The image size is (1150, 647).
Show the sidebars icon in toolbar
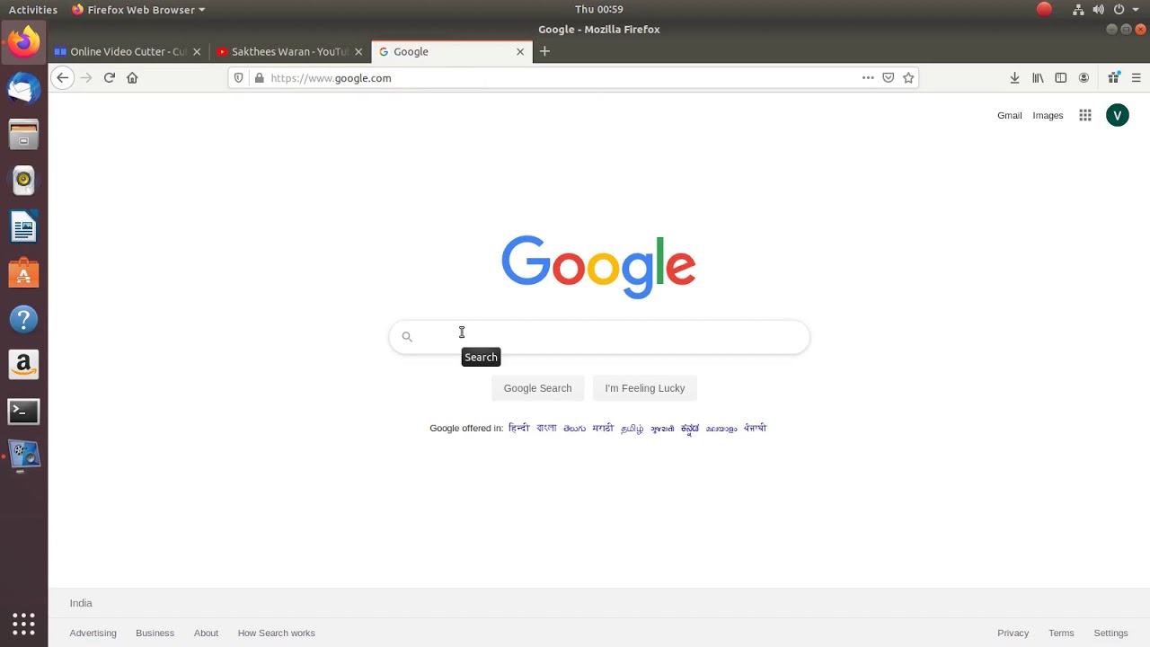[1061, 78]
